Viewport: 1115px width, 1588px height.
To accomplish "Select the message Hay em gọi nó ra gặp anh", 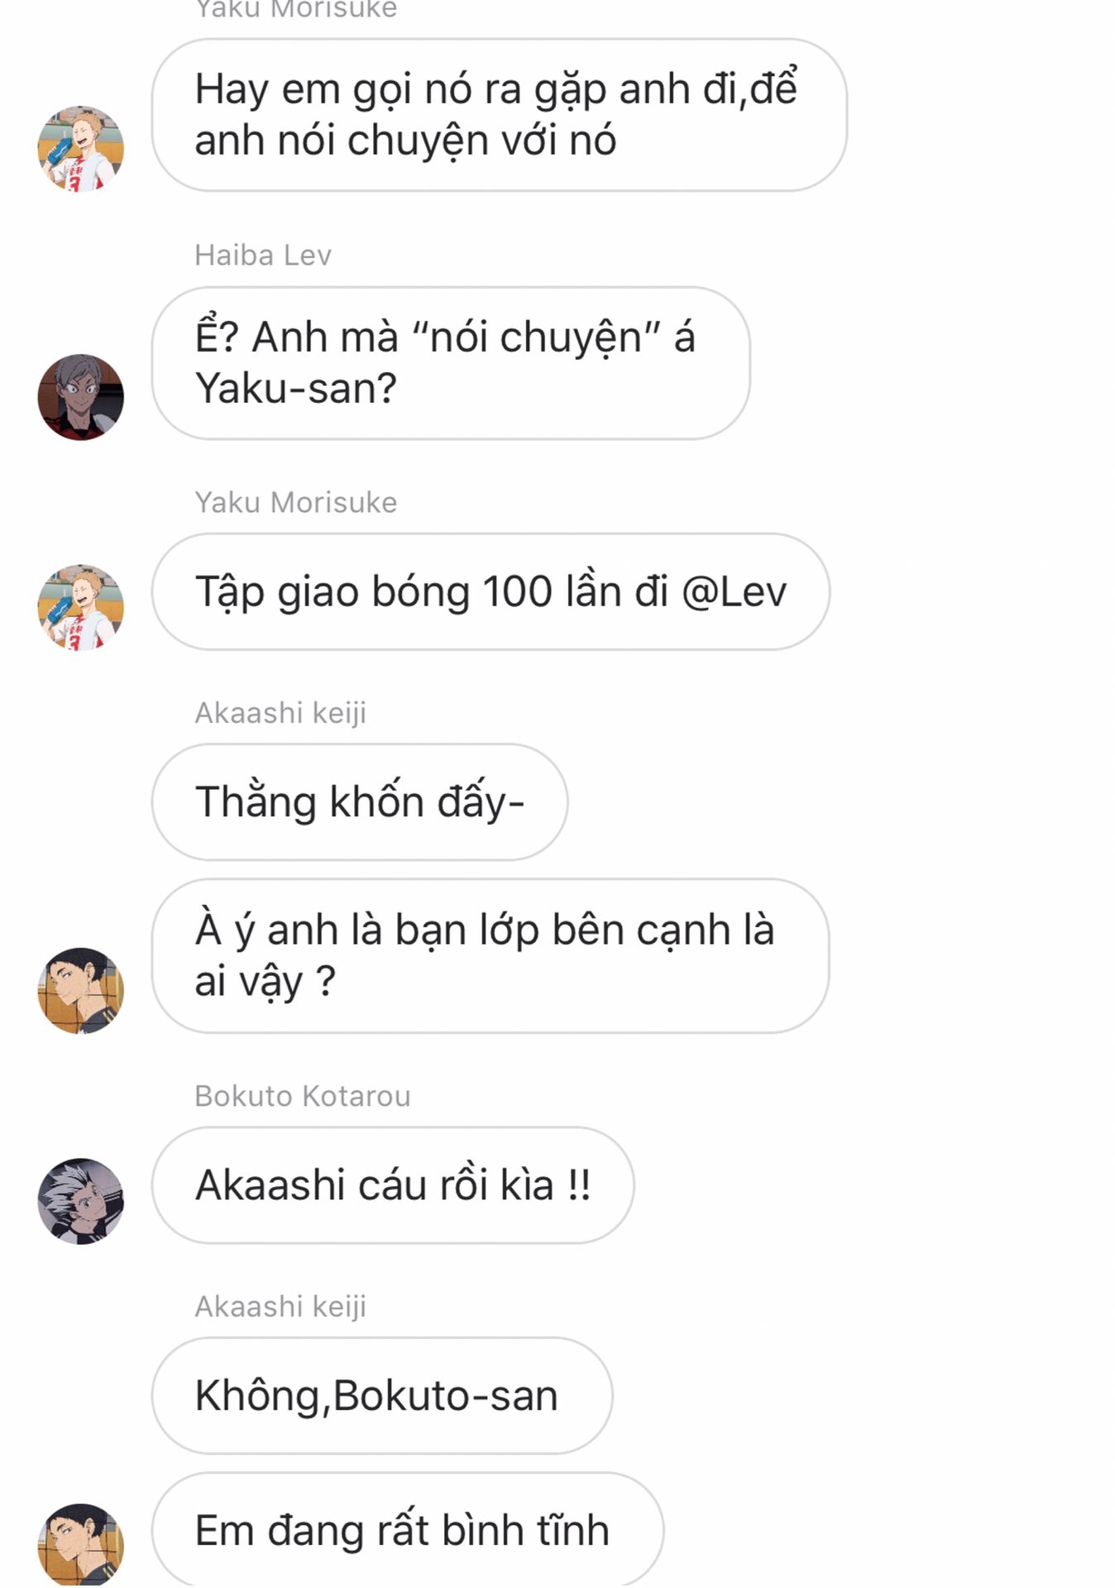I will [499, 115].
